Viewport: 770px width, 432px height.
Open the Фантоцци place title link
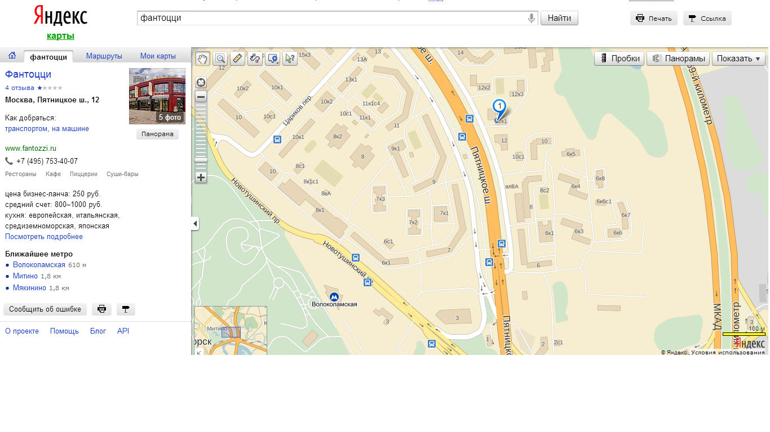[x=28, y=74]
